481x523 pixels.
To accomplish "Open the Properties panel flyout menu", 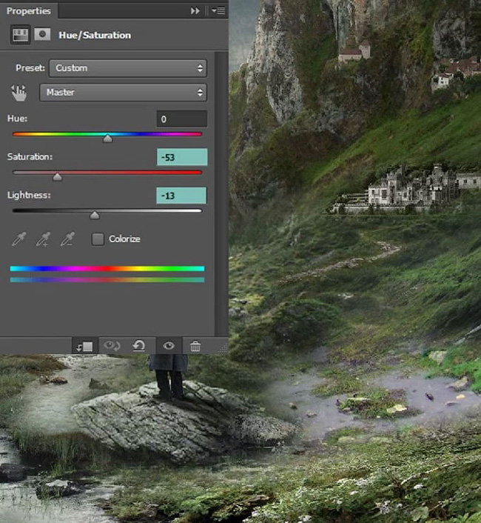I will (218, 11).
